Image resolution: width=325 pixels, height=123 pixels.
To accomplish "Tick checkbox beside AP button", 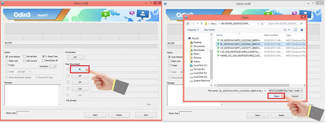I will point(68,76).
